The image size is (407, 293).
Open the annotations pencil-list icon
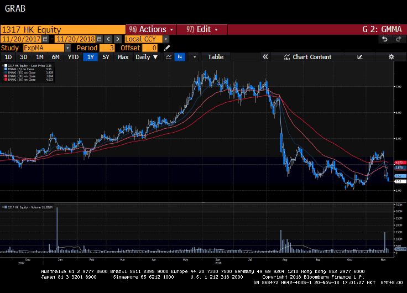[x=359, y=57]
